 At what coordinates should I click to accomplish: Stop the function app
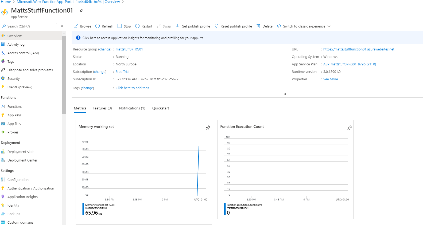point(124,26)
